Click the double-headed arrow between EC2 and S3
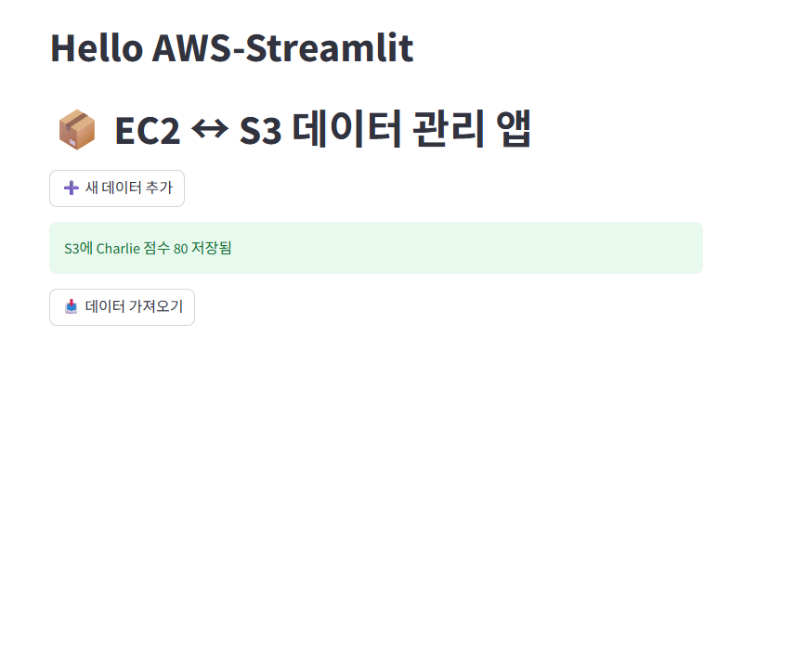Screen dimensions: 808x661 (210, 129)
